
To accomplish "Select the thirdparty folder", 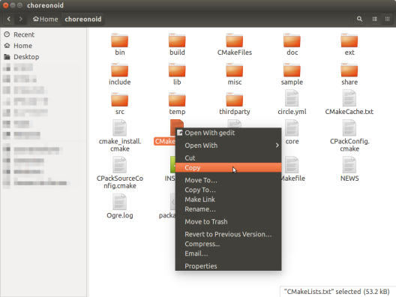I will click(235, 103).
